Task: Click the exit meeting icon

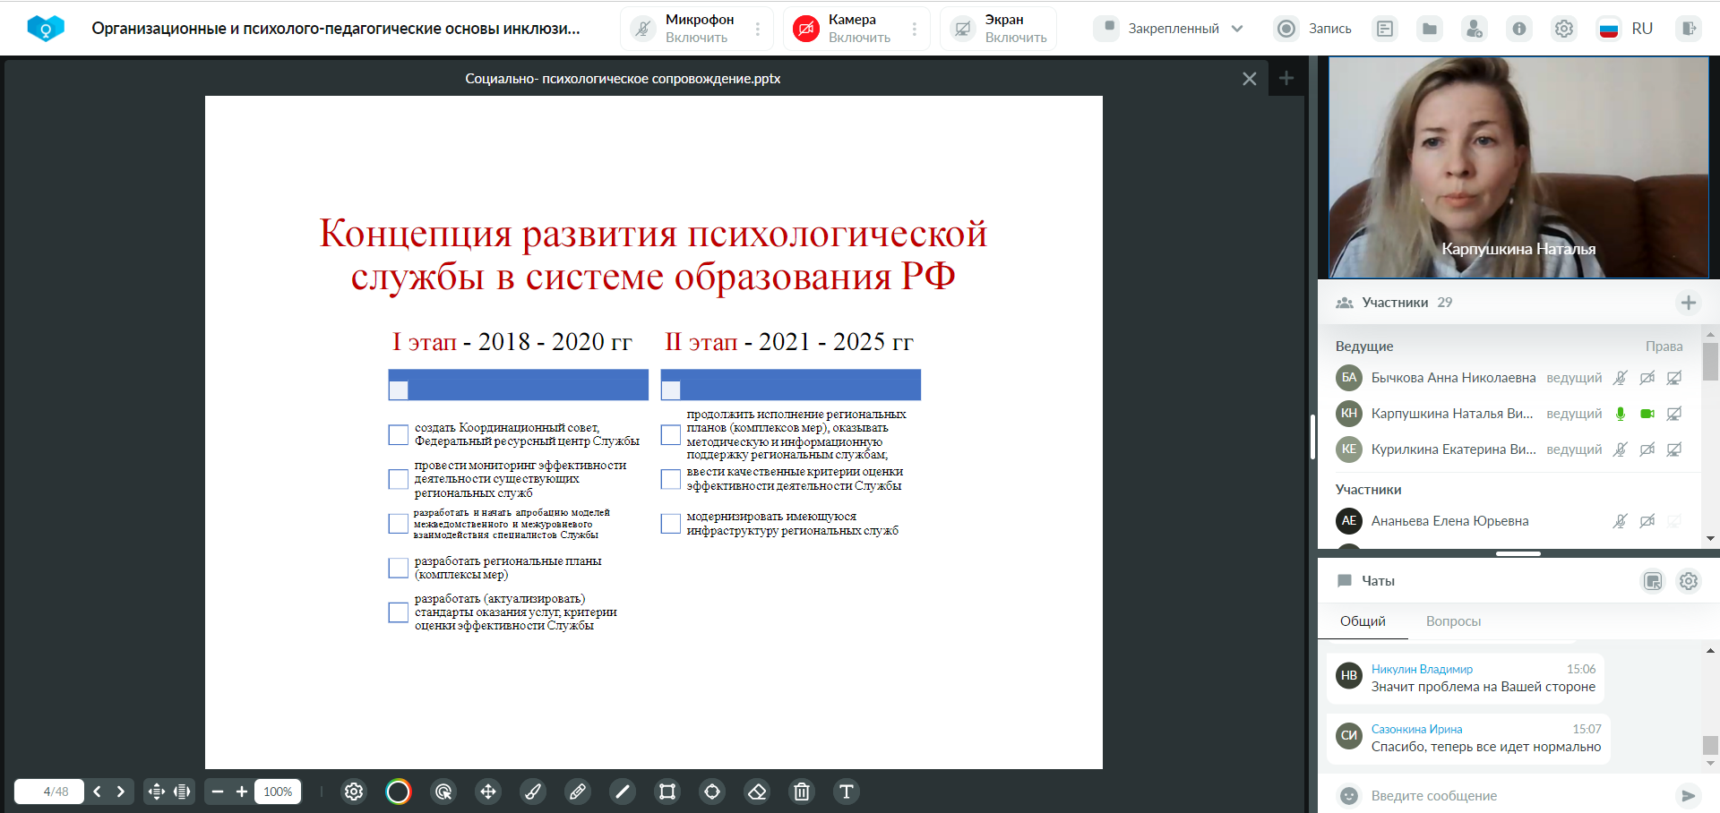Action: point(1689,29)
